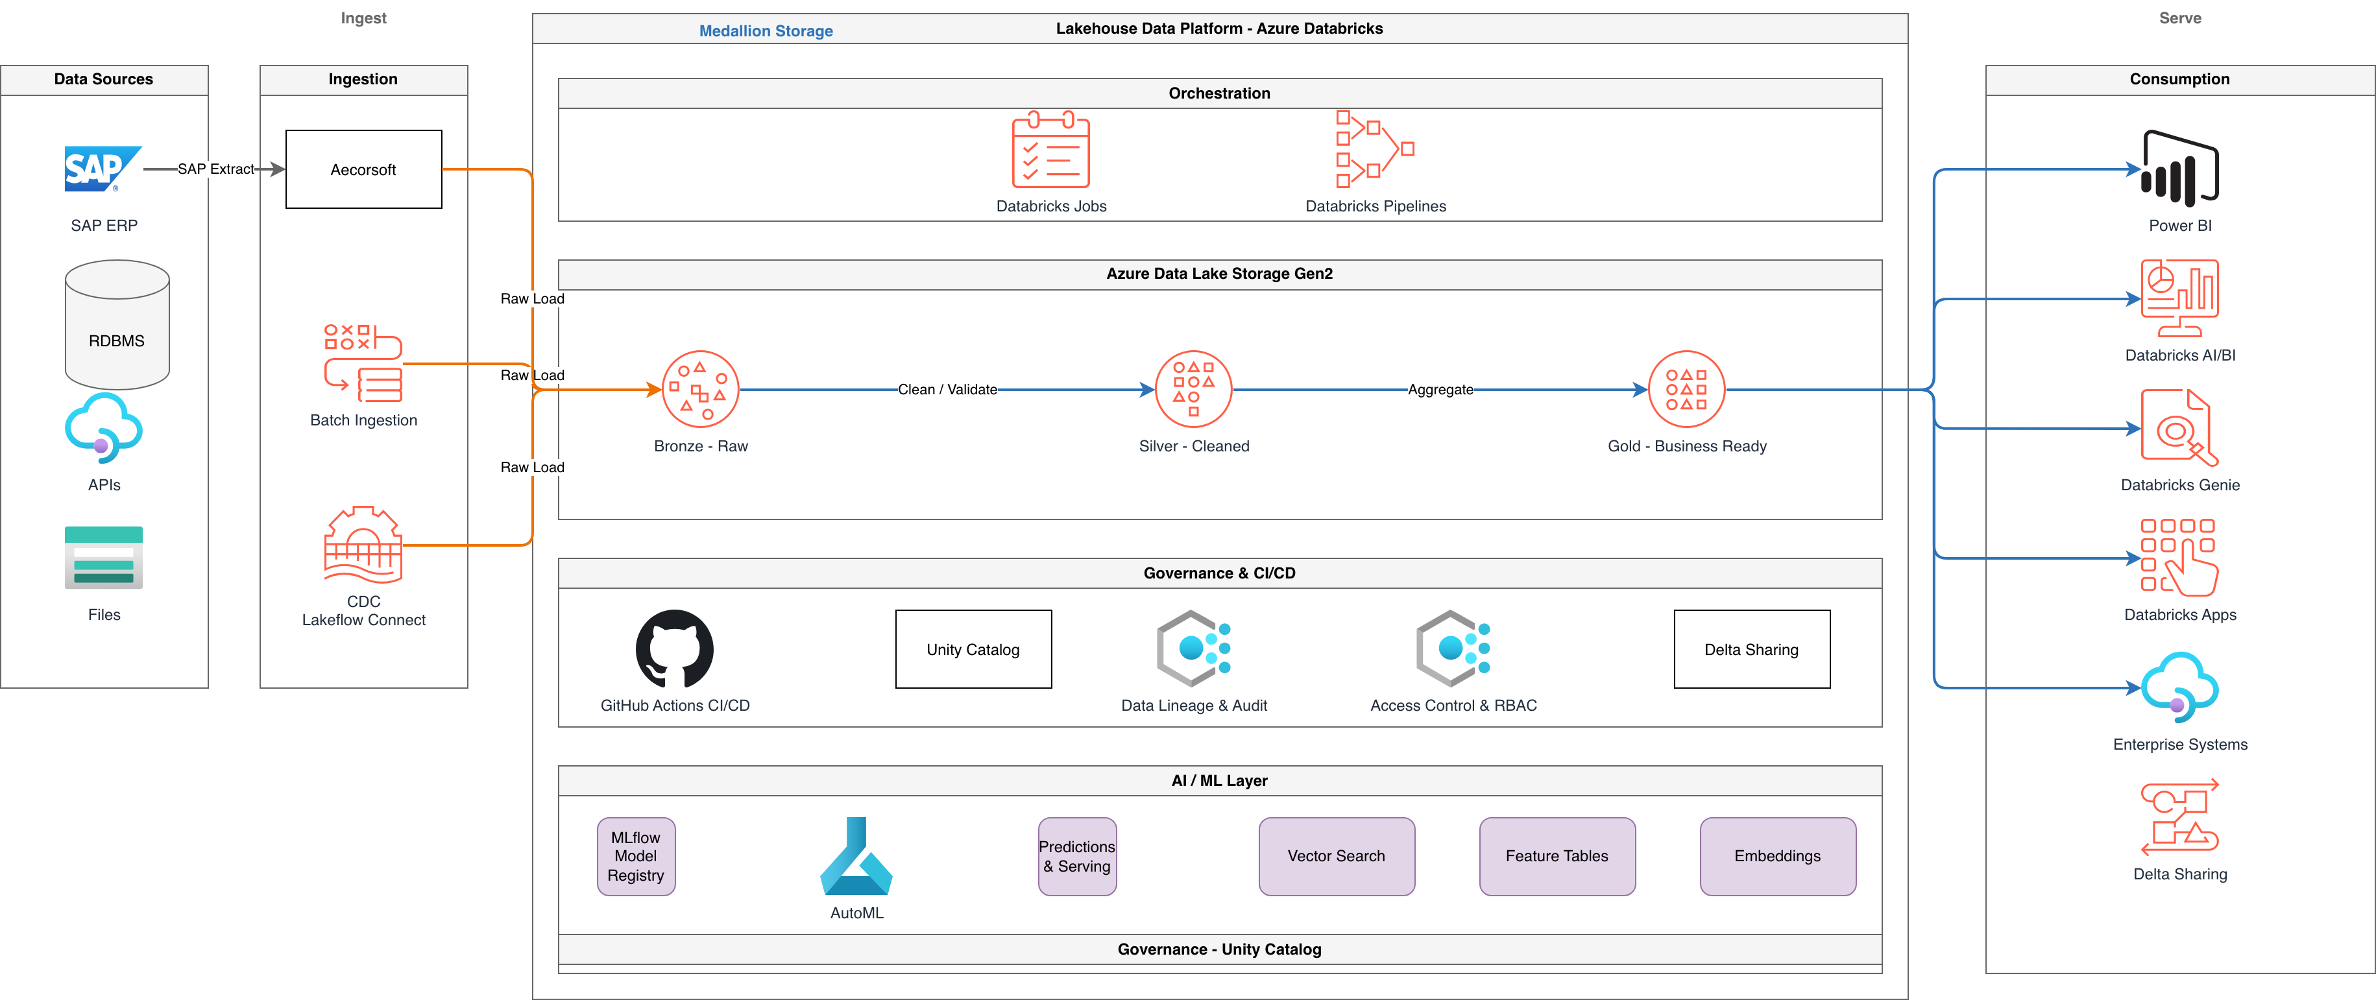Click the Bronze - Raw label
The height and width of the screenshot is (1000, 2376).
point(700,446)
